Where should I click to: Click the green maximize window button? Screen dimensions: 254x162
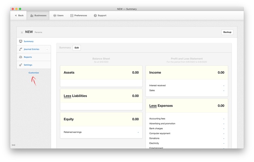(x=20, y=9)
